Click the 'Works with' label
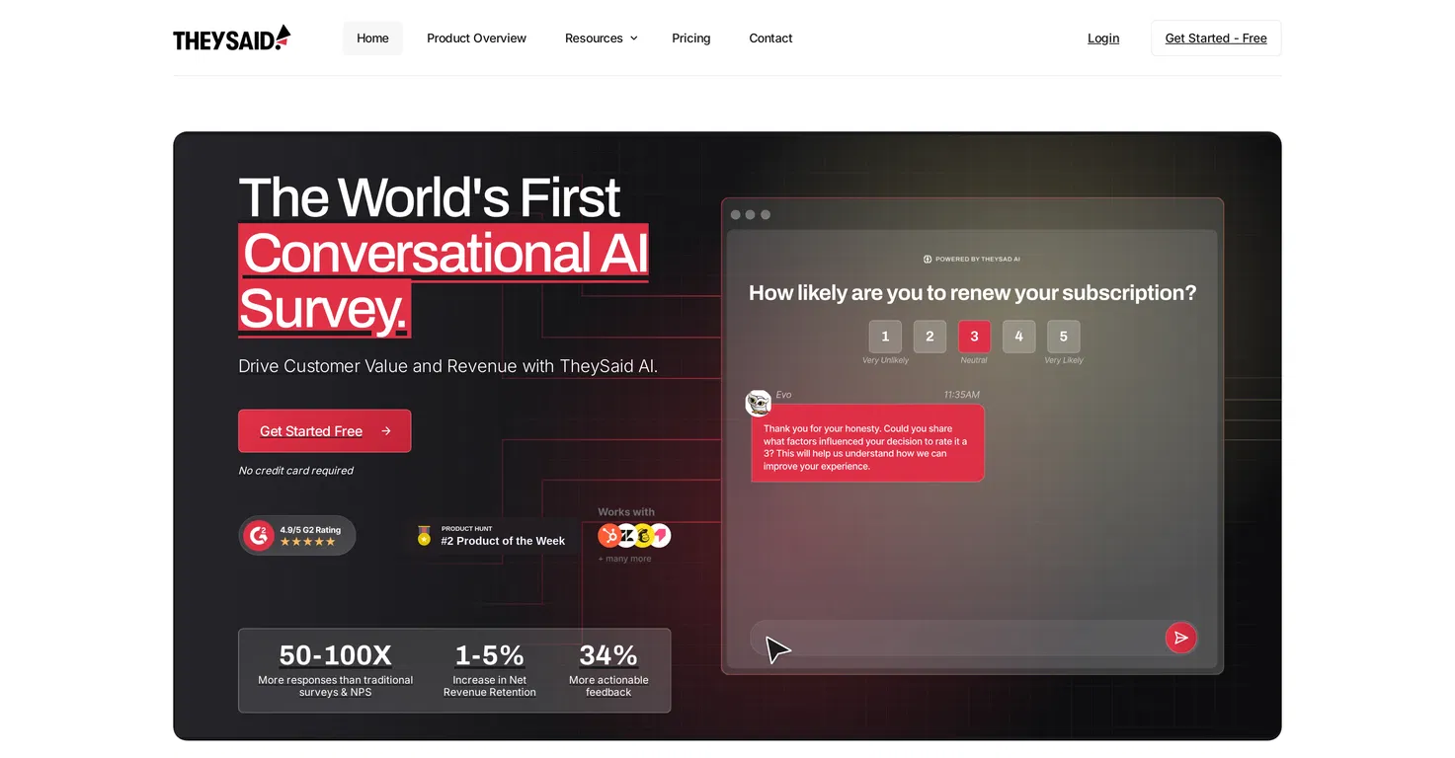1455x758 pixels. (x=626, y=512)
